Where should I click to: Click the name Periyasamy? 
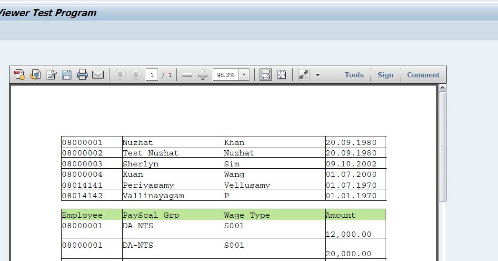149,185
